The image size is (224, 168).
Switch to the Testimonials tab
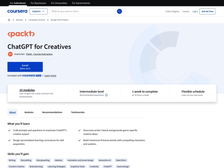click(78, 112)
